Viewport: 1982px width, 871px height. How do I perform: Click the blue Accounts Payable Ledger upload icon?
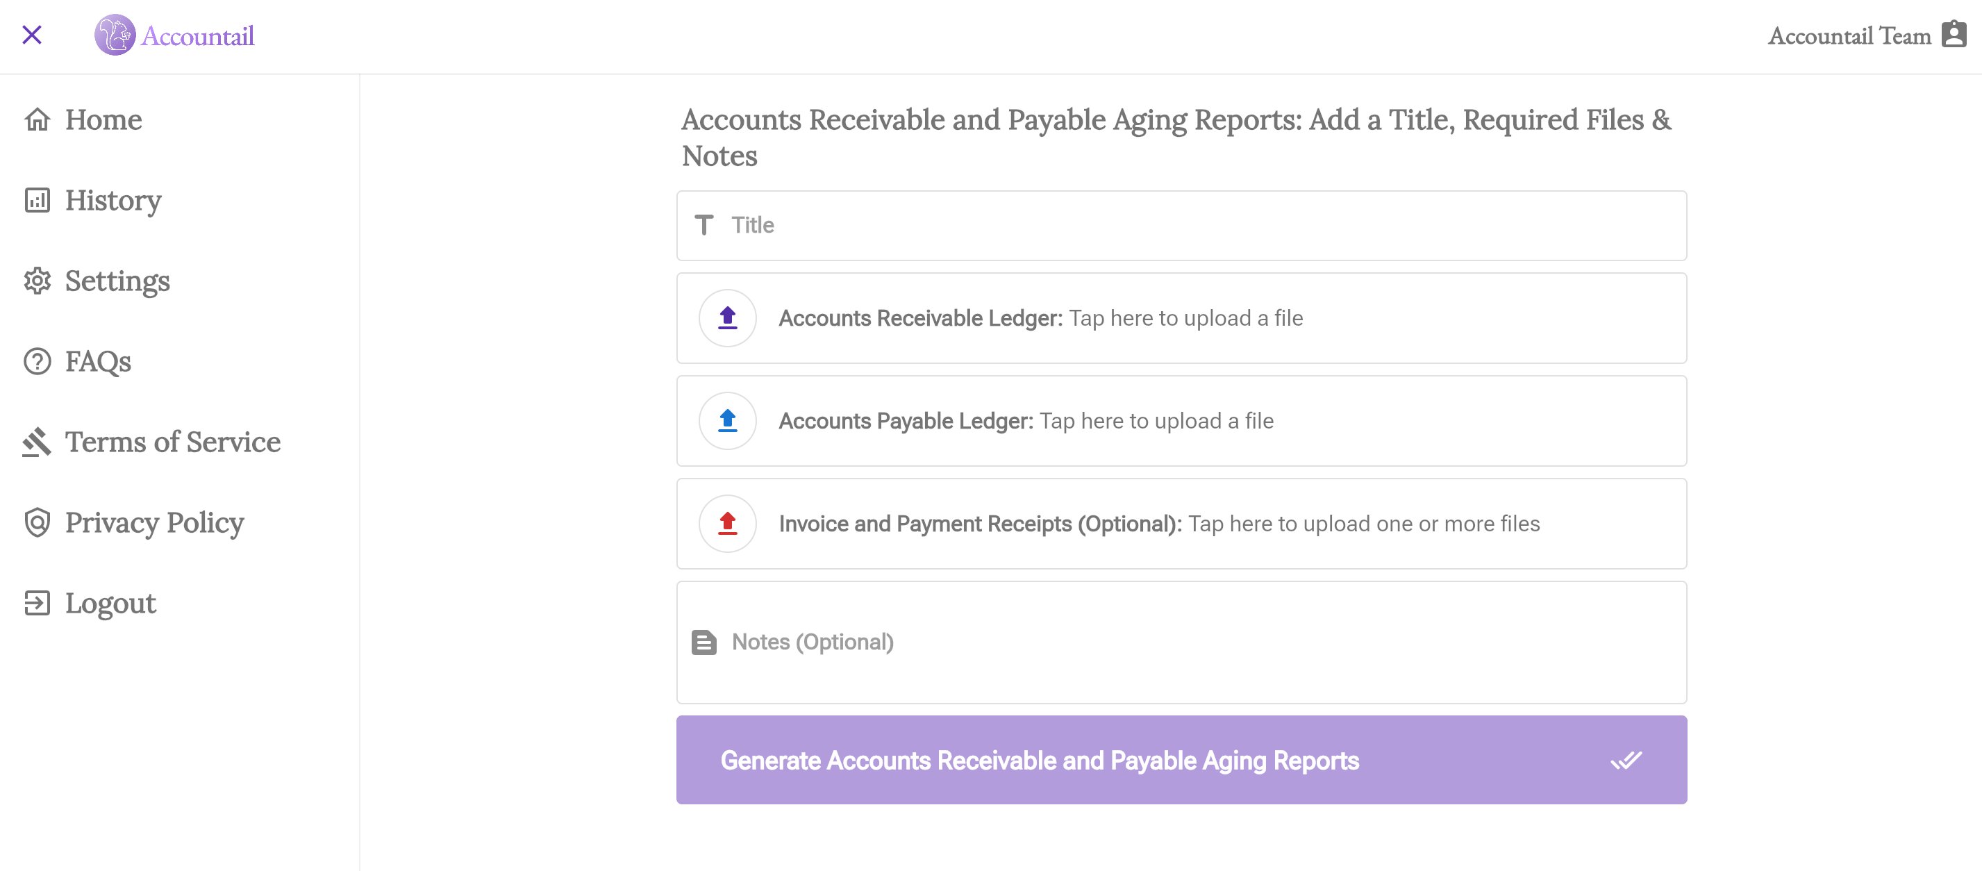[x=726, y=421]
